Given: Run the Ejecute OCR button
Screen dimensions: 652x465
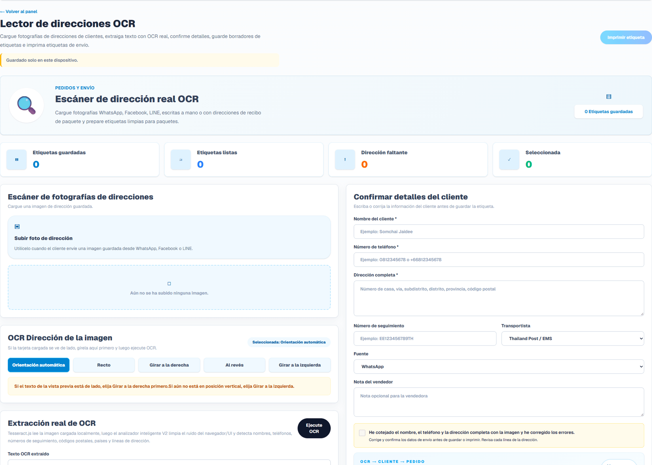Looking at the screenshot, I should click(x=314, y=428).
